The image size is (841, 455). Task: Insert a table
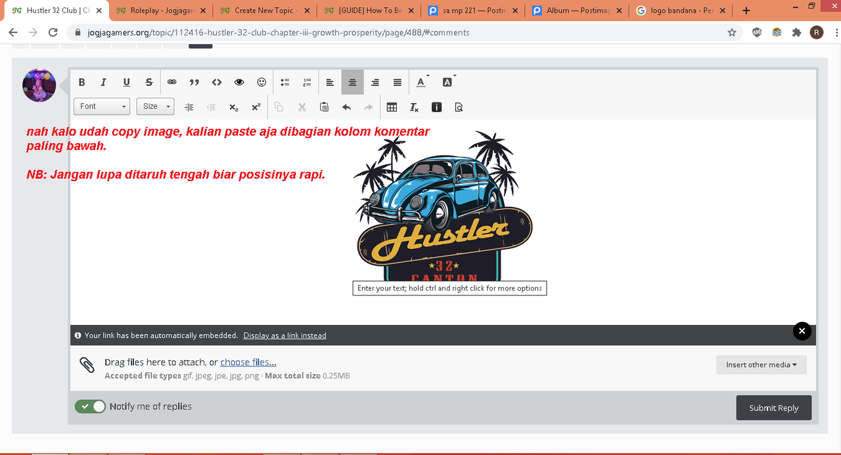392,107
